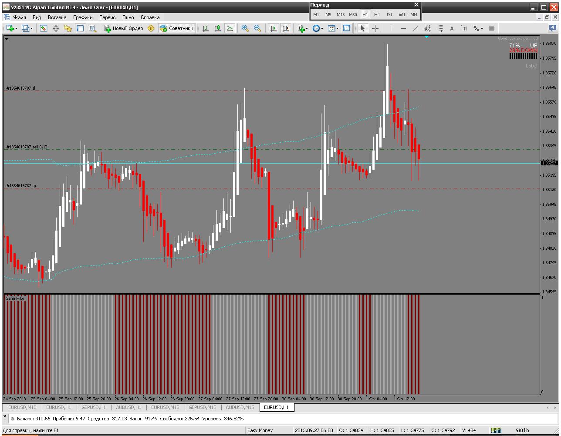Select the Text Label tool
This screenshot has width=561, height=436.
(x=464, y=28)
